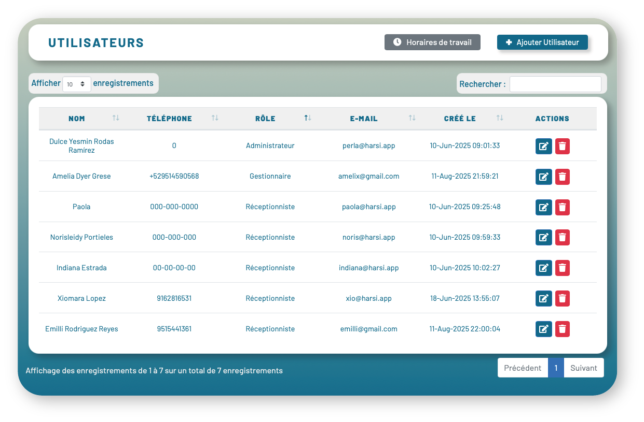
Task: Edit Emilli Rodriguez Reyes entry
Action: [x=543, y=329]
